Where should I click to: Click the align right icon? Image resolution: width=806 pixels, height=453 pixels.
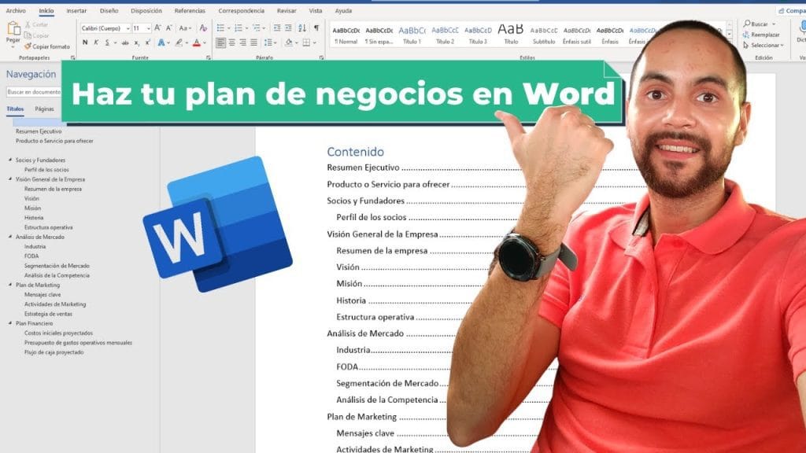[x=242, y=42]
